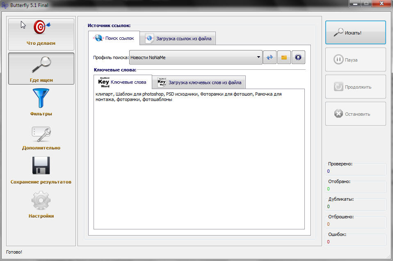
Task: Click the 'Остановить' button
Action: click(355, 114)
